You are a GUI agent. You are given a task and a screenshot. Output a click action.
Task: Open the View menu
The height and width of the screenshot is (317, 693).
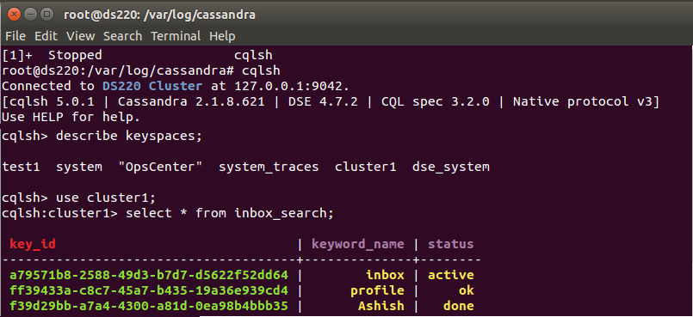click(80, 36)
